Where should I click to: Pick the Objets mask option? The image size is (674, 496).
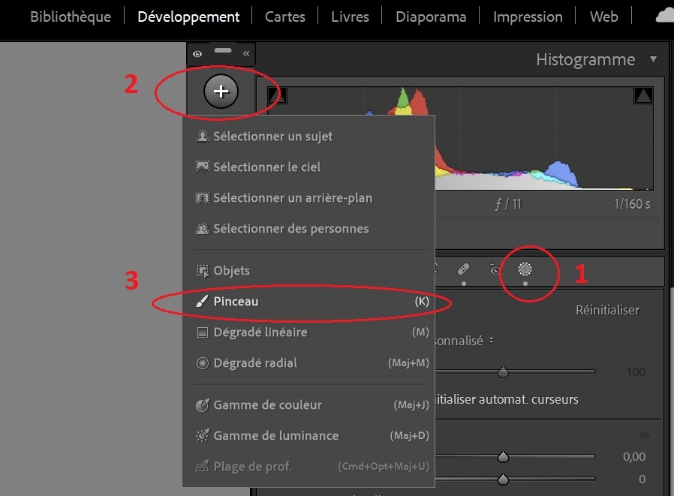(308, 270)
